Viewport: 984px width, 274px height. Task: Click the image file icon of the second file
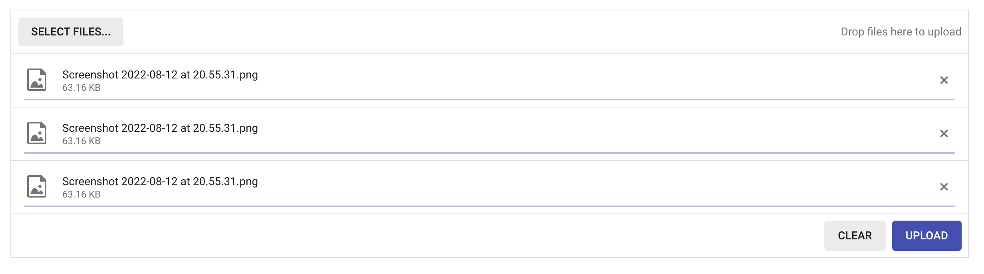click(37, 133)
